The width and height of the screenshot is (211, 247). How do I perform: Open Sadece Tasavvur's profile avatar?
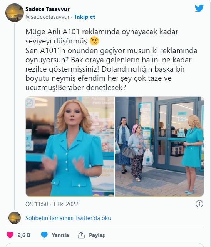click(x=15, y=13)
